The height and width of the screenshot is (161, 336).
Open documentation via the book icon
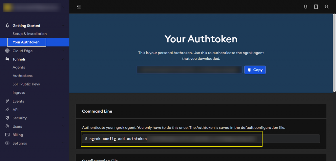coord(316,7)
